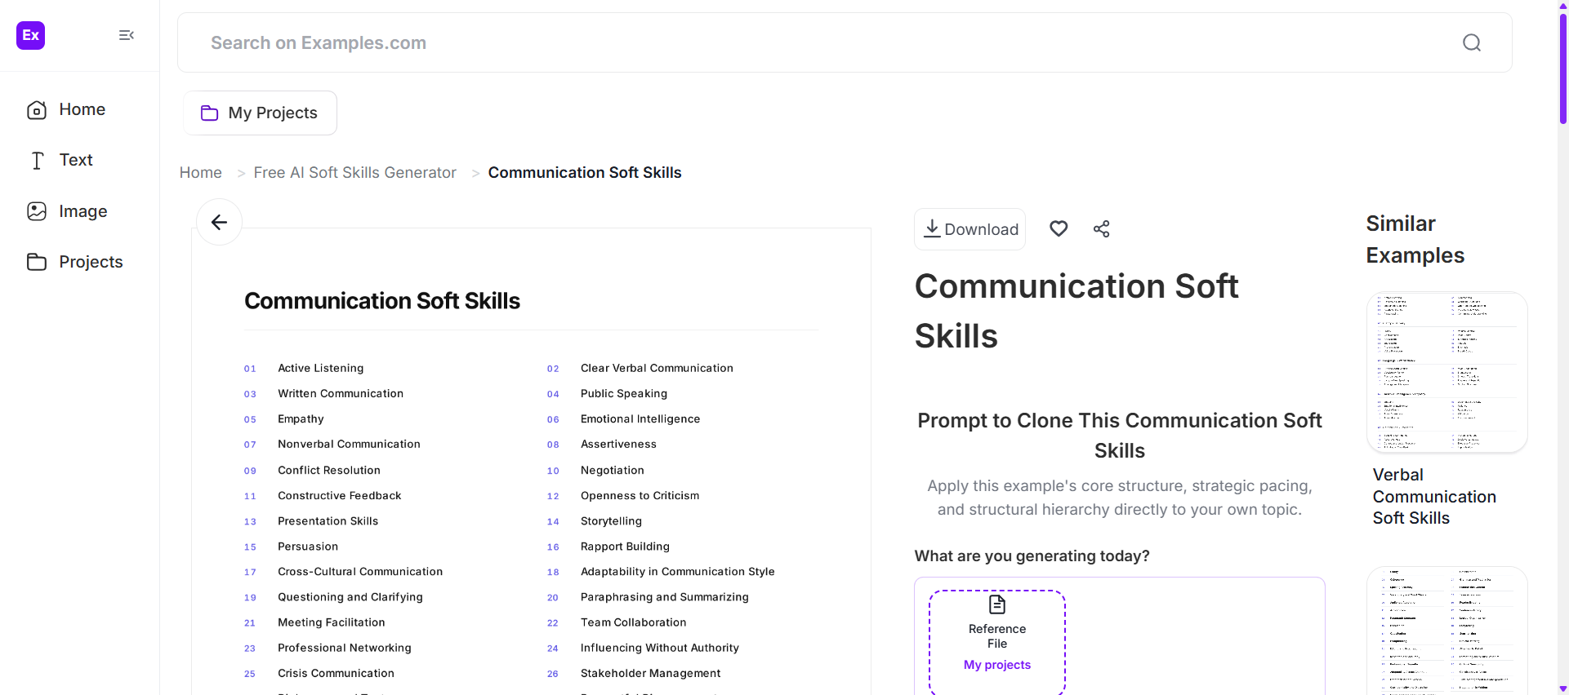
Task: Open the Verbal Communication Soft Skills title link
Action: click(x=1434, y=496)
